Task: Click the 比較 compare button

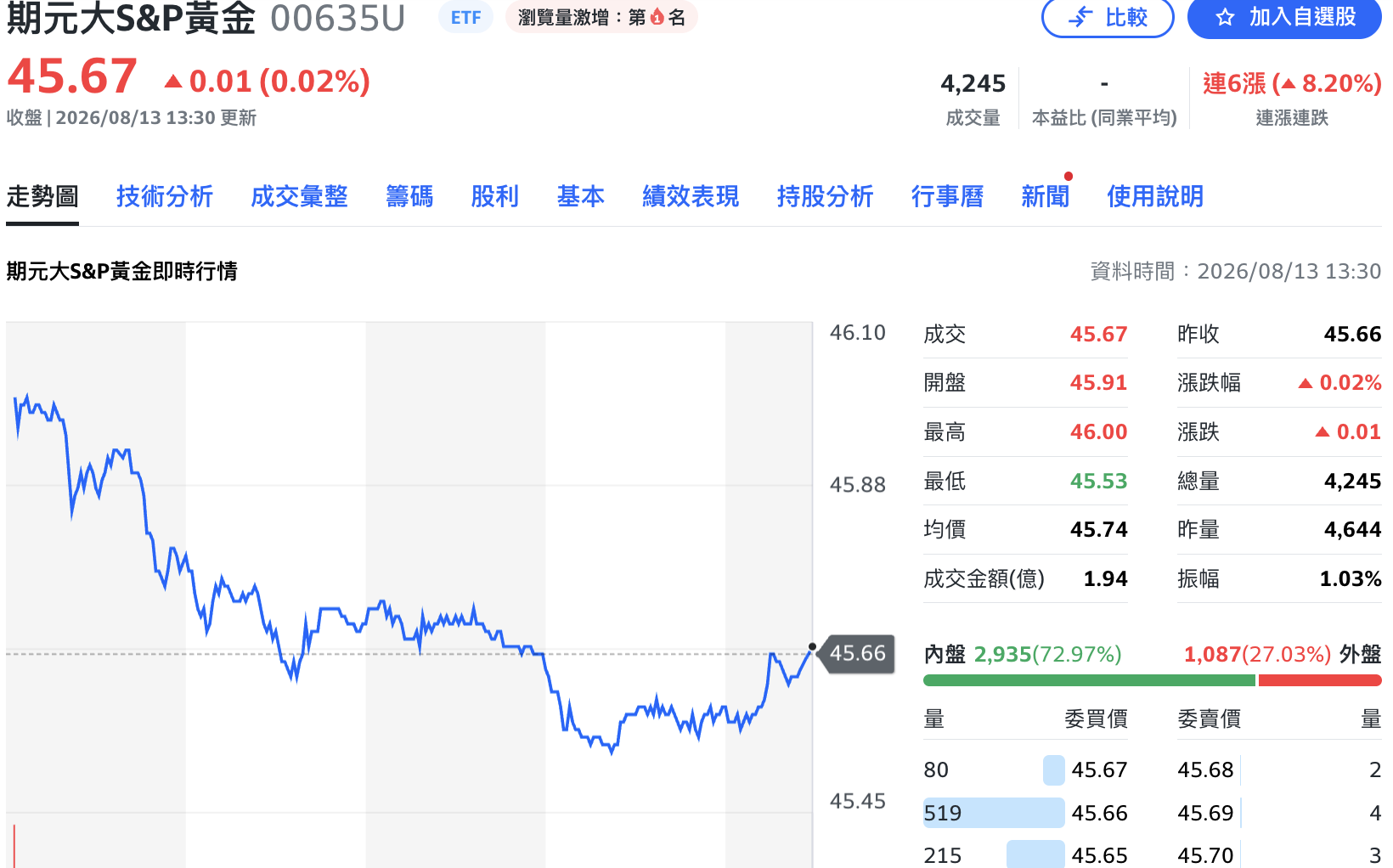Action: [1108, 17]
